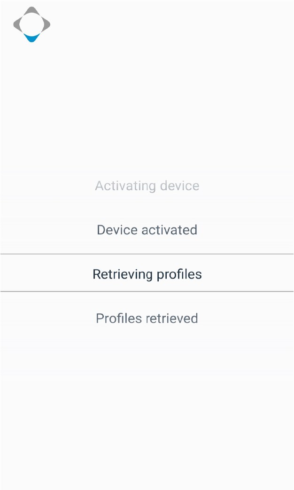Click the gray left segment of the logo
This screenshot has width=294, height=490.
pyautogui.click(x=17, y=24)
